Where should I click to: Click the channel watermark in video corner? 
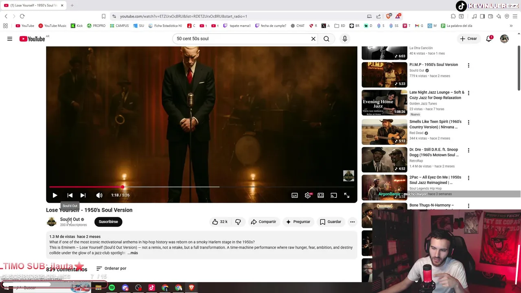[348, 176]
